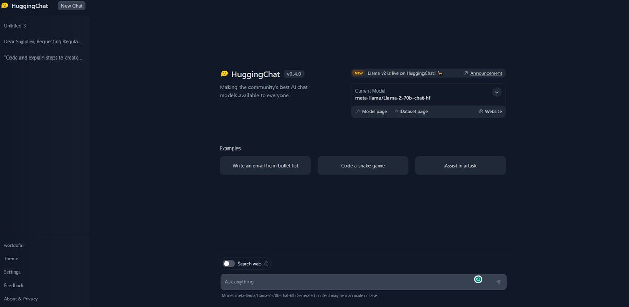
Task: Click the send message arrow icon
Action: point(498,282)
